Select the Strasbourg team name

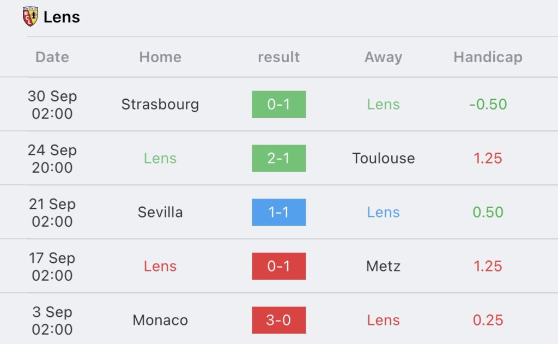[160, 104]
